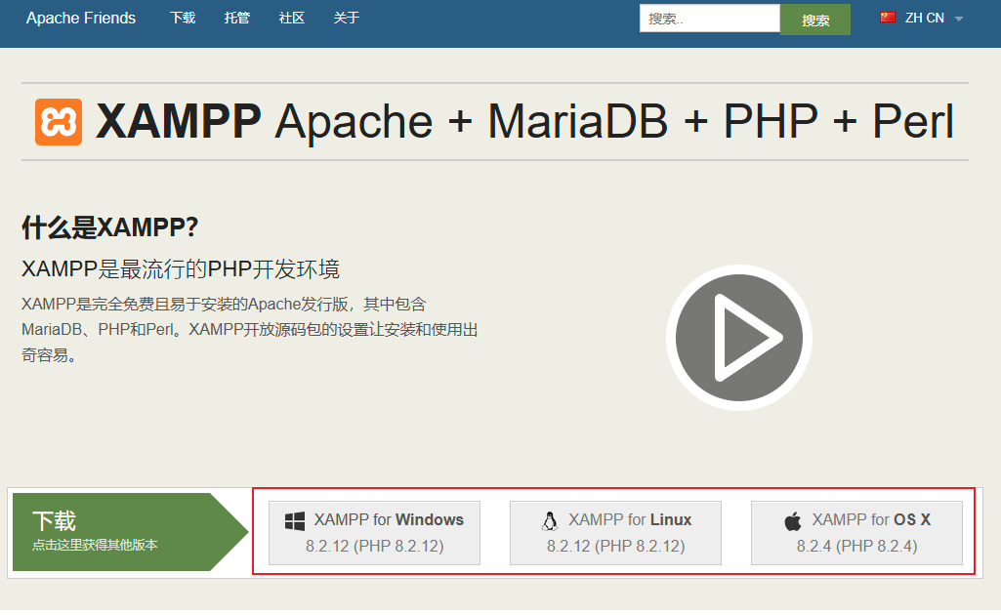Open the 关于 menu item
The image size is (1001, 615).
(346, 18)
